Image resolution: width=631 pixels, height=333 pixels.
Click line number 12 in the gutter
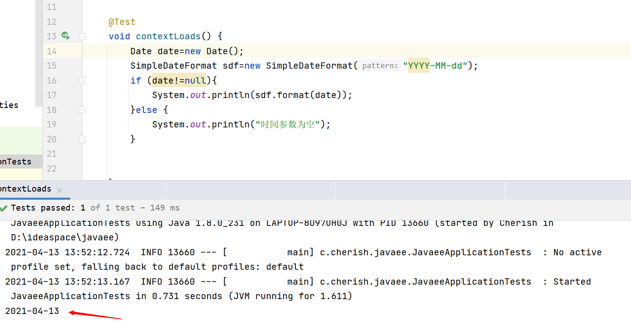pyautogui.click(x=52, y=22)
